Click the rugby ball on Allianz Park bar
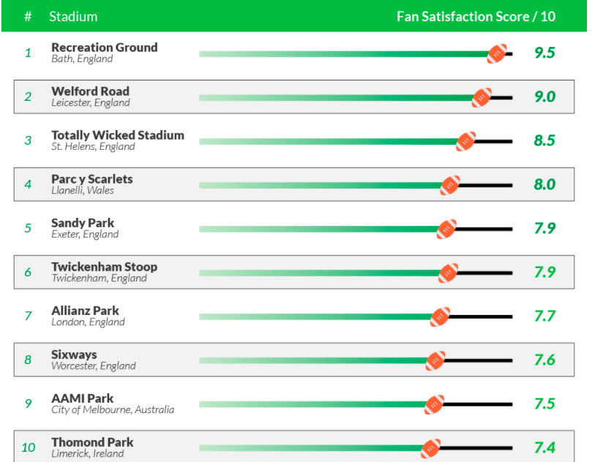This screenshot has width=592, height=462. tap(441, 317)
